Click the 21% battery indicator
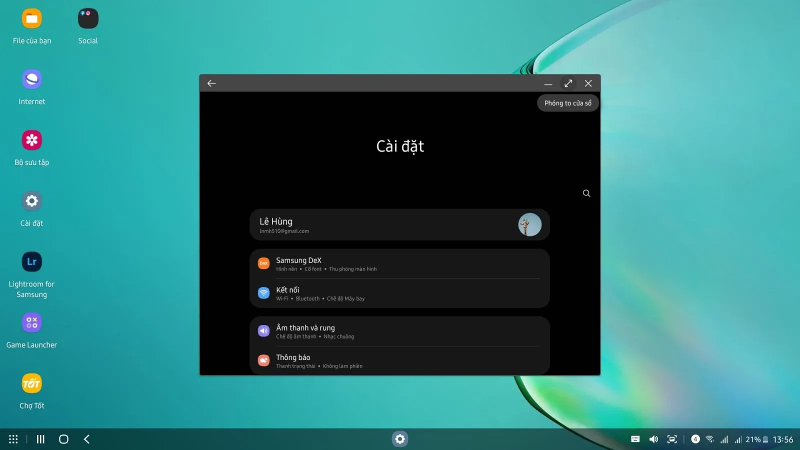The image size is (800, 450). pyautogui.click(x=757, y=439)
